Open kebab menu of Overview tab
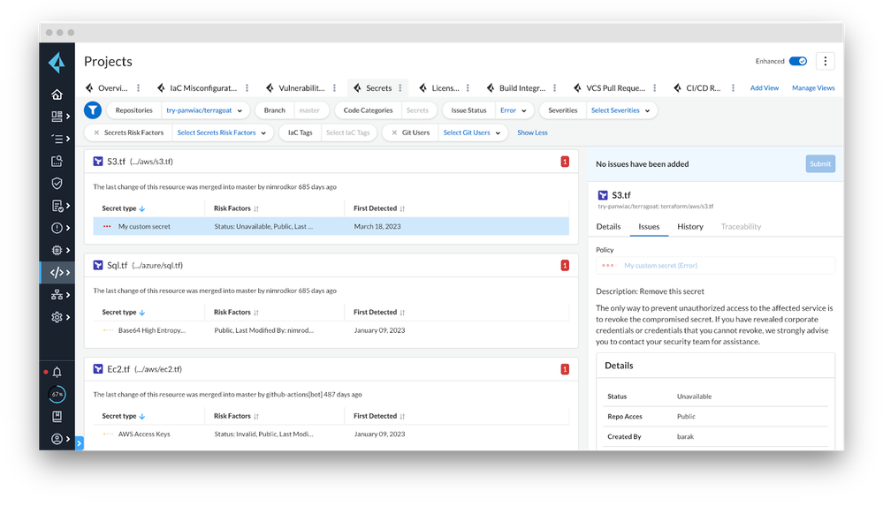Viewport: 883px width, 506px height. [139, 87]
